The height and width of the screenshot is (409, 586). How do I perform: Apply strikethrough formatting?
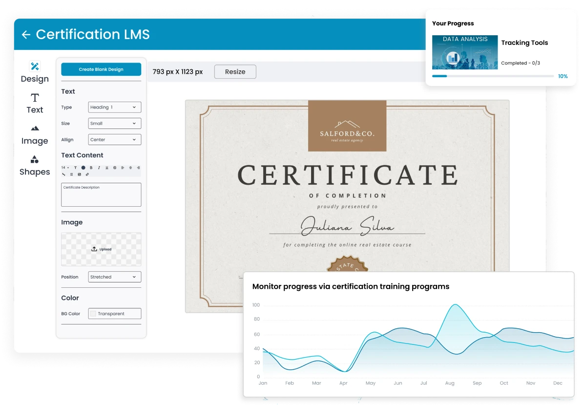[114, 168]
